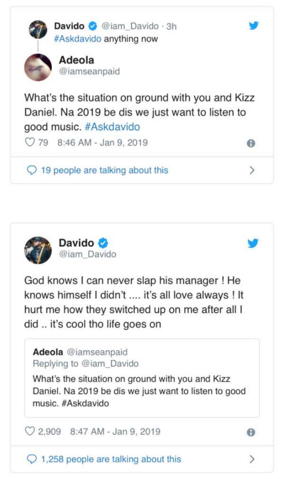Like Davido's tweet with 2,909 hearts
Screen dimensions: 284x479
(x=29, y=431)
